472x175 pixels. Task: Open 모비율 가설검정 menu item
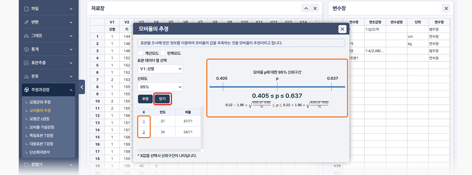point(42,127)
